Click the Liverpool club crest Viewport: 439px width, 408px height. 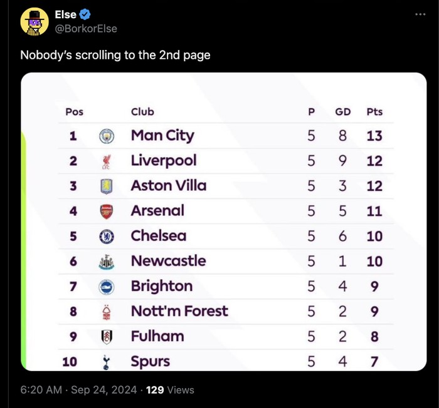(x=107, y=161)
